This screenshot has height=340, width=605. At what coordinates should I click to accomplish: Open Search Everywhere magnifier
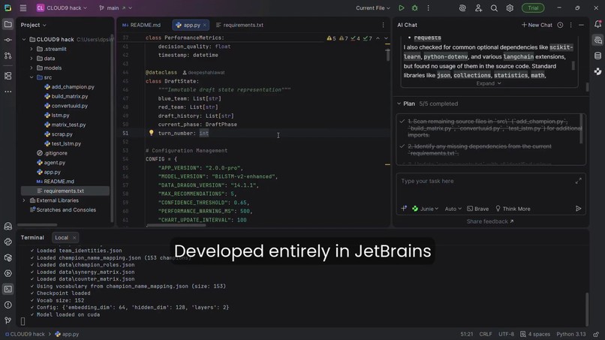[494, 8]
